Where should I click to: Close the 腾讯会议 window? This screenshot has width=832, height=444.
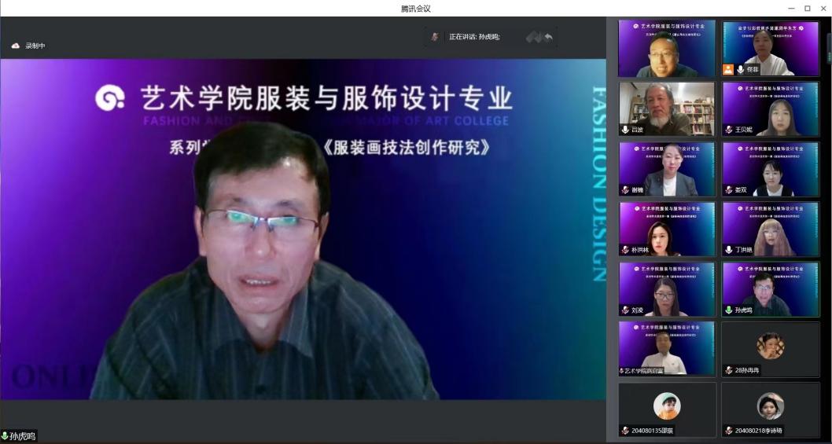[x=823, y=8]
